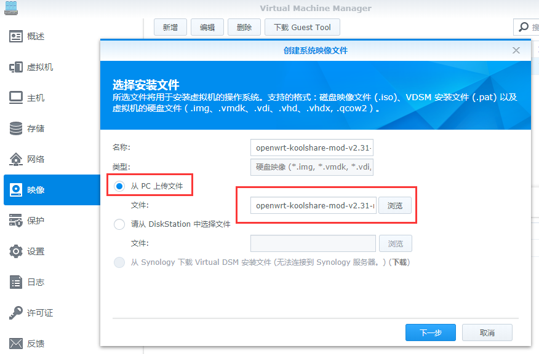Click the search magnifier icon
The height and width of the screenshot is (354, 539).
click(x=524, y=27)
